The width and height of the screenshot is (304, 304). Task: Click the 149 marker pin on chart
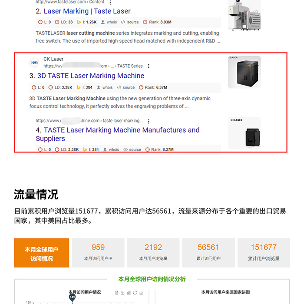[72, 297]
